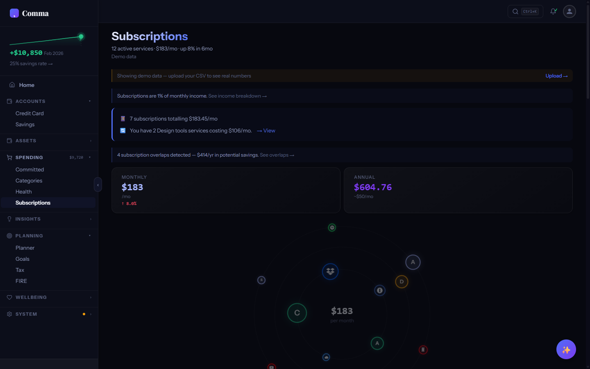Expand the Accounts section chevron
Screen dimensions: 590x369
tap(90, 101)
